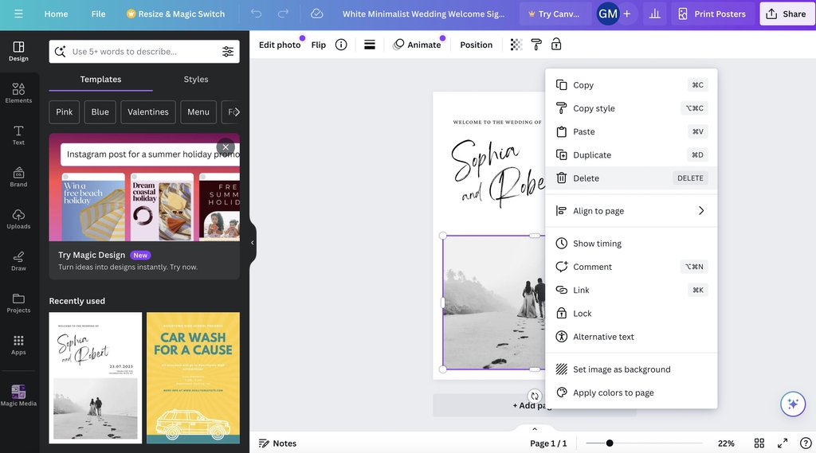816x453 pixels.
Task: Switch to the Templates tab
Action: click(100, 80)
